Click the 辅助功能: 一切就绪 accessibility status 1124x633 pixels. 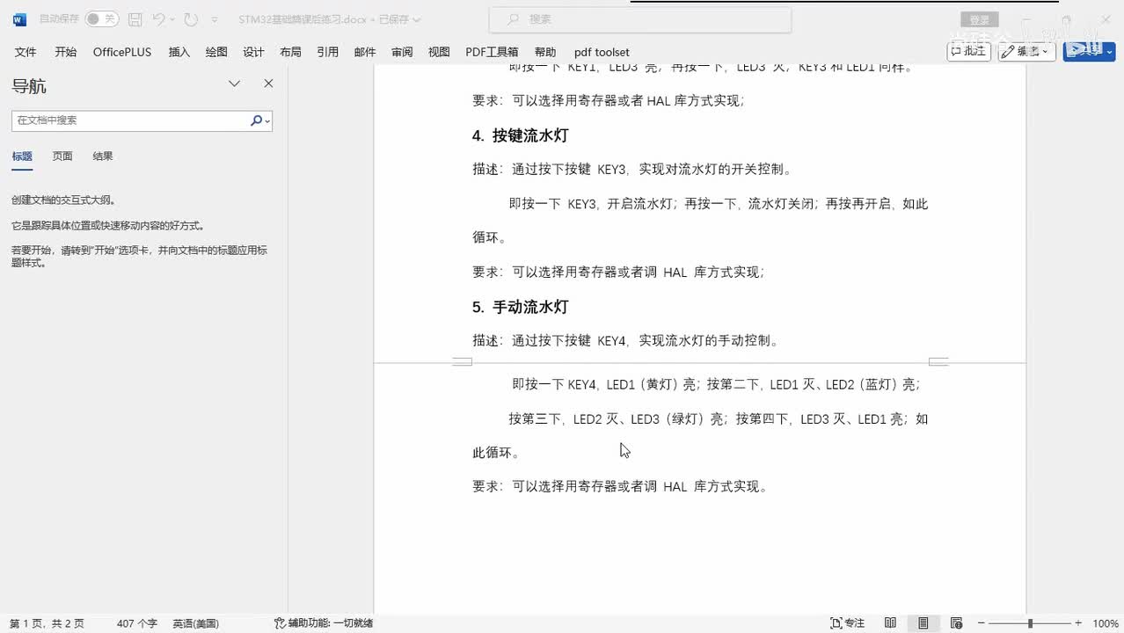click(324, 623)
